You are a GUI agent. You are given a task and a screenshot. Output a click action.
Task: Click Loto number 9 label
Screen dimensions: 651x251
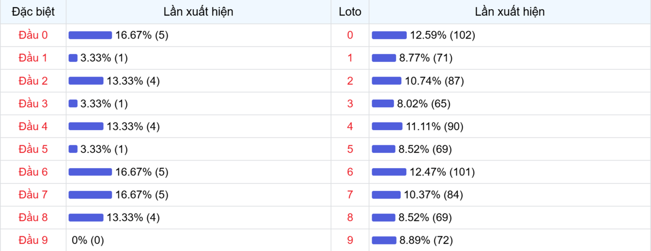(x=350, y=240)
